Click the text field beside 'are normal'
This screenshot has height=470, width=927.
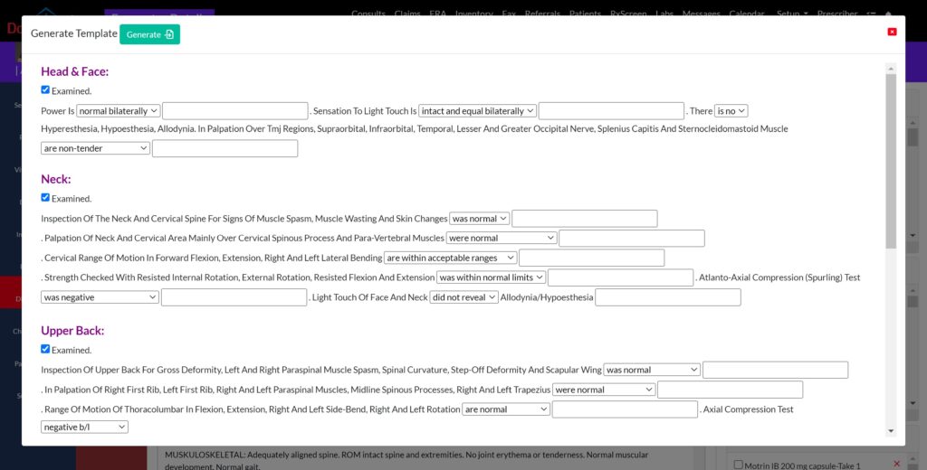point(625,409)
